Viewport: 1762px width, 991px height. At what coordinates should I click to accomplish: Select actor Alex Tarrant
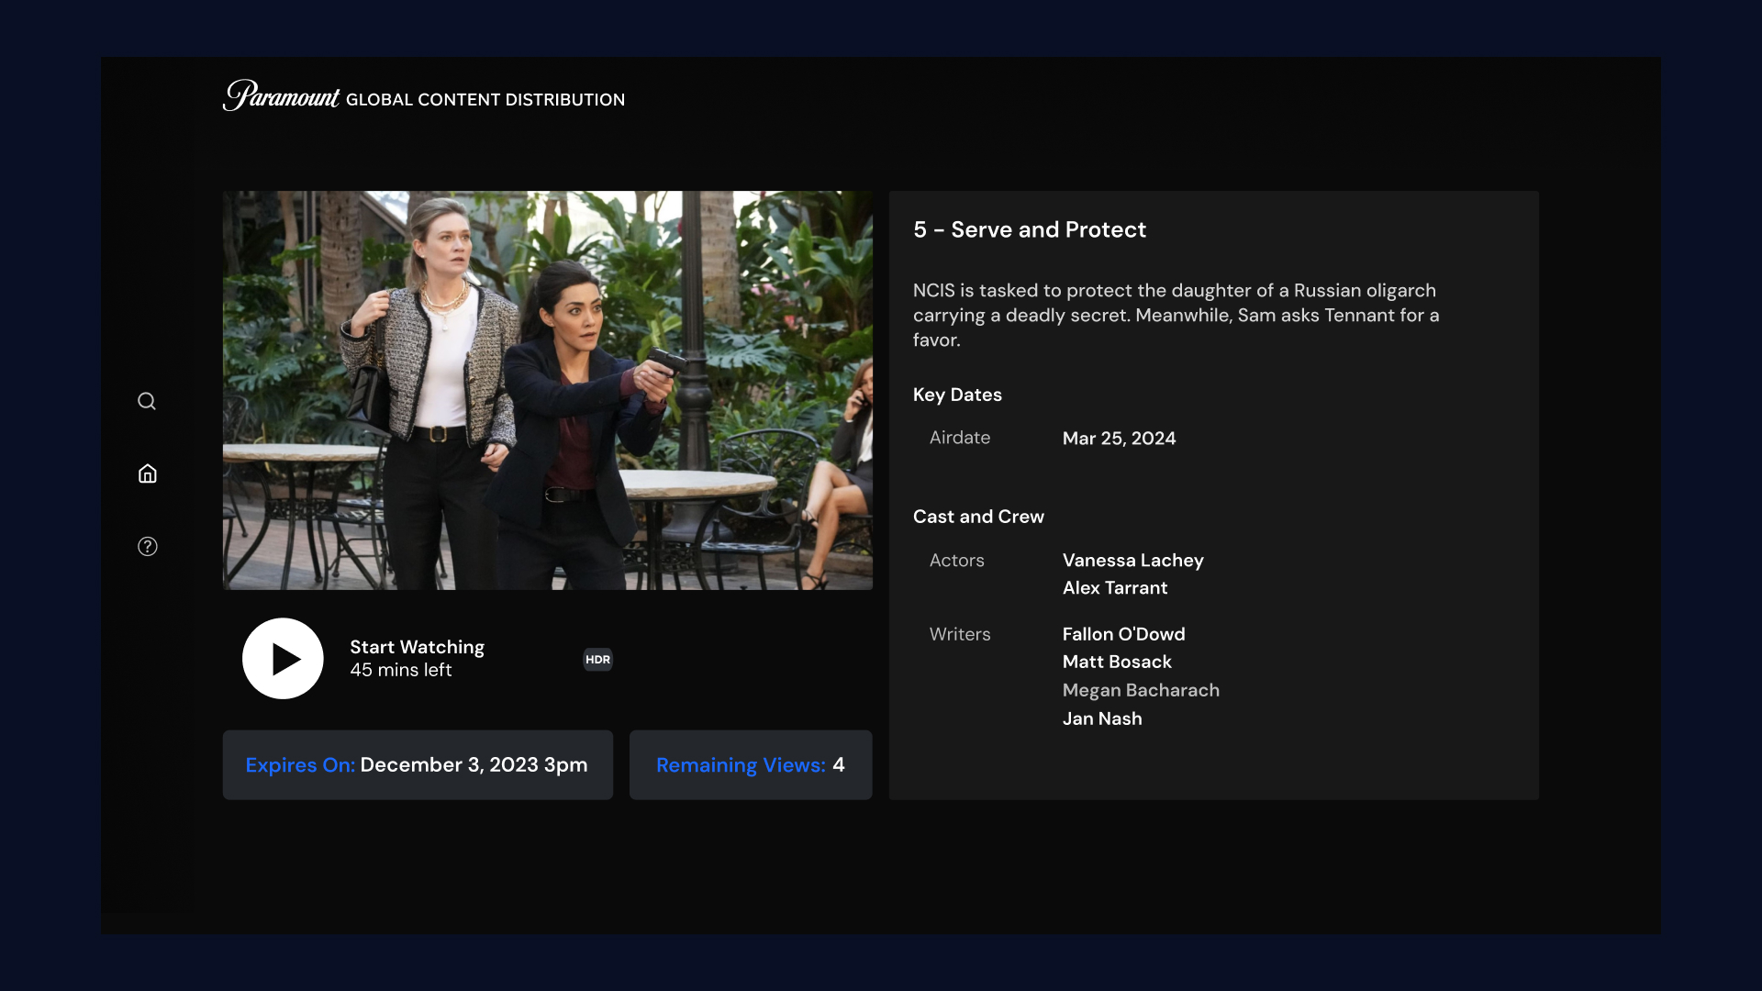point(1114,588)
